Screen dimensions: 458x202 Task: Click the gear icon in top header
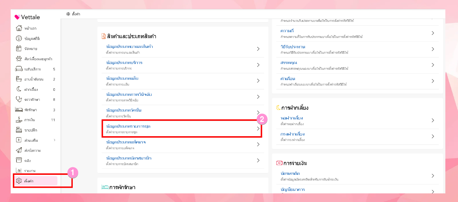pos(68,14)
